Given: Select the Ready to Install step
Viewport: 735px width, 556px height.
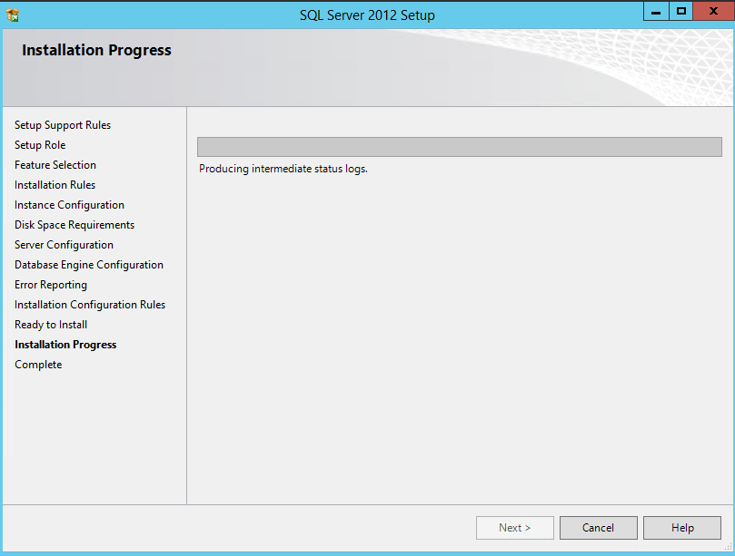Looking at the screenshot, I should click(x=51, y=325).
